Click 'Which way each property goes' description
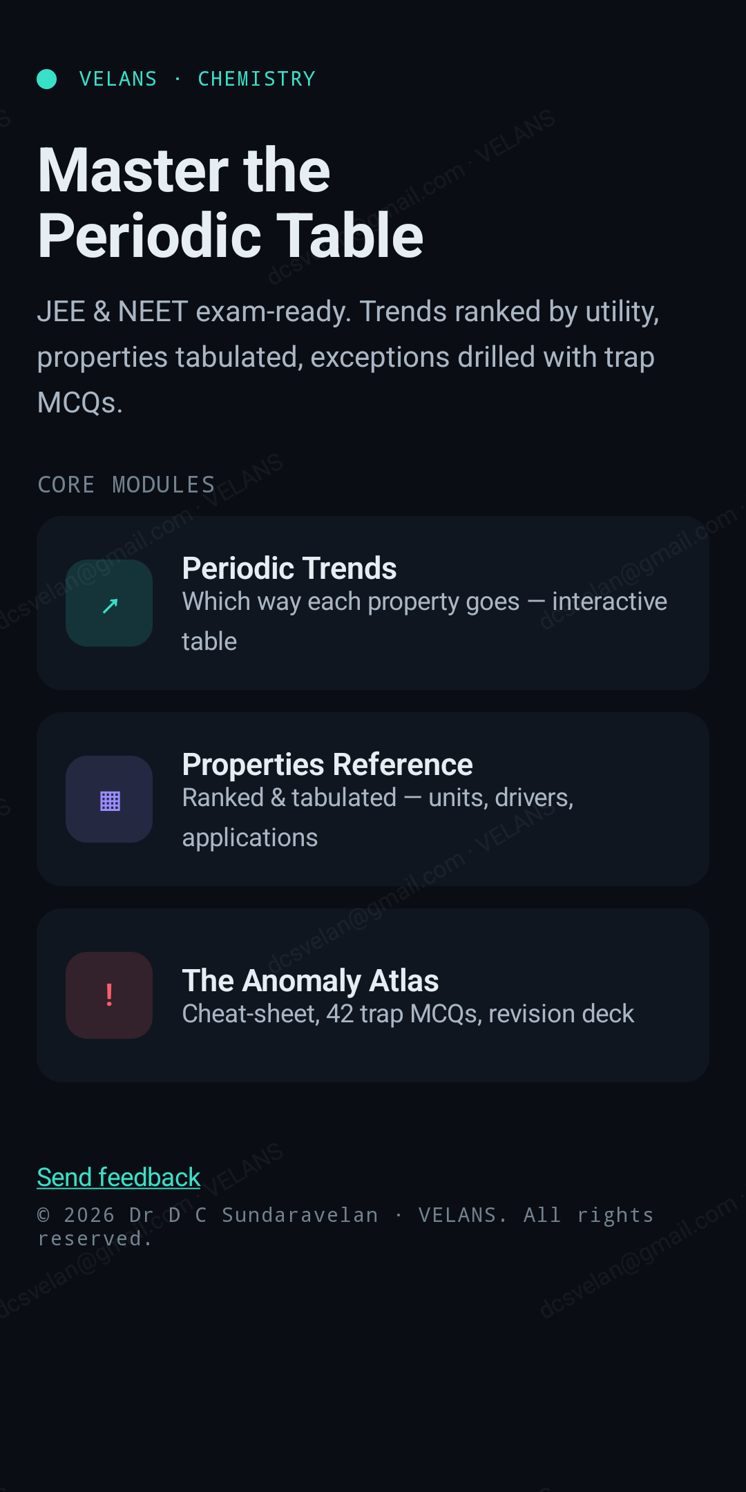The height and width of the screenshot is (1492, 746). [424, 621]
